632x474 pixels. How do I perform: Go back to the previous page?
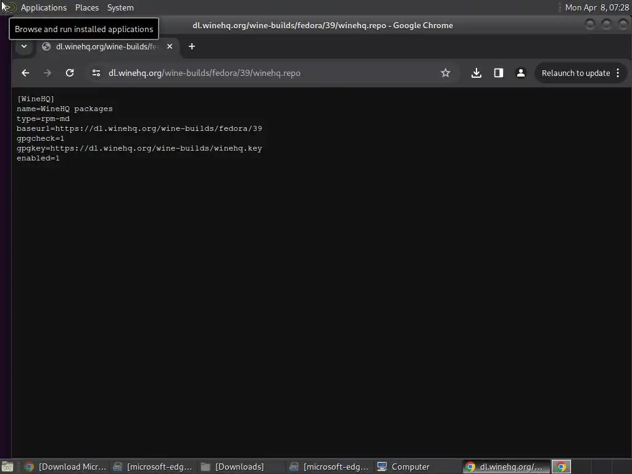pyautogui.click(x=25, y=73)
